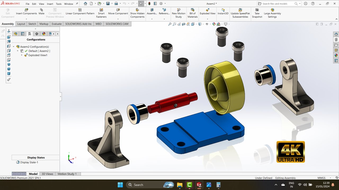Open the Insert menu
This screenshot has width=339, height=190.
pyautogui.click(x=50, y=4)
